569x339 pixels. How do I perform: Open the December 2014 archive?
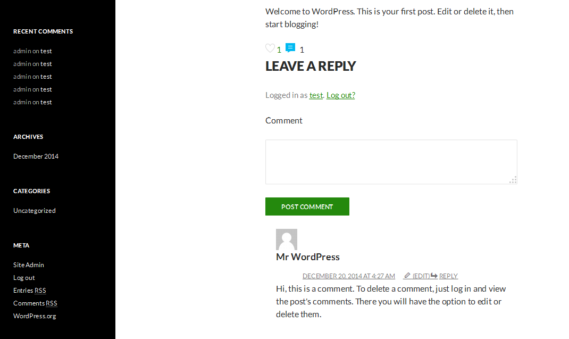click(x=36, y=156)
